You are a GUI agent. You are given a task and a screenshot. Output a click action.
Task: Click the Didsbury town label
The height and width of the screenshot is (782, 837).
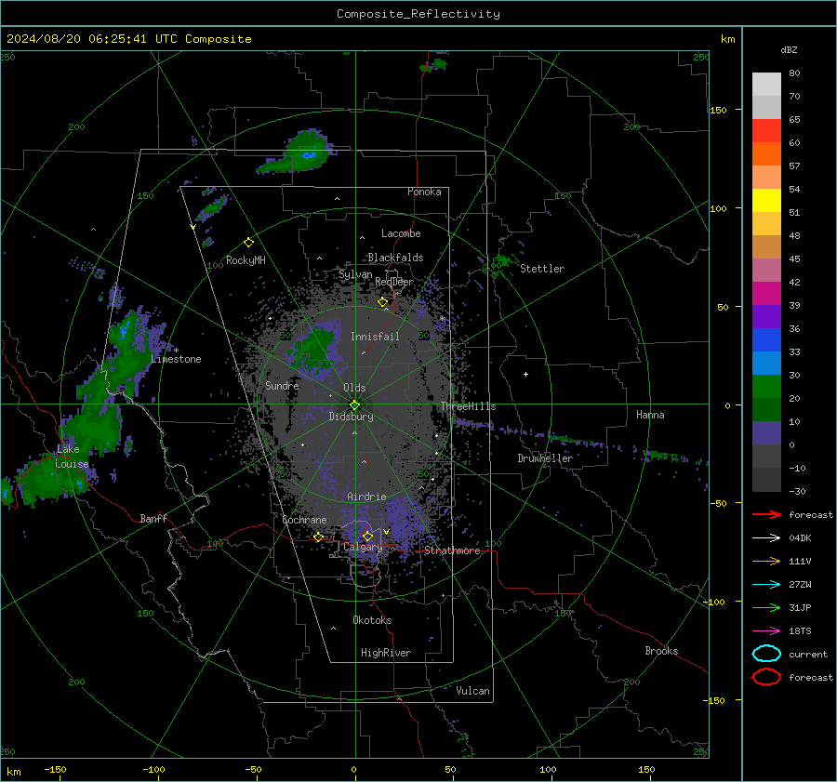351,417
